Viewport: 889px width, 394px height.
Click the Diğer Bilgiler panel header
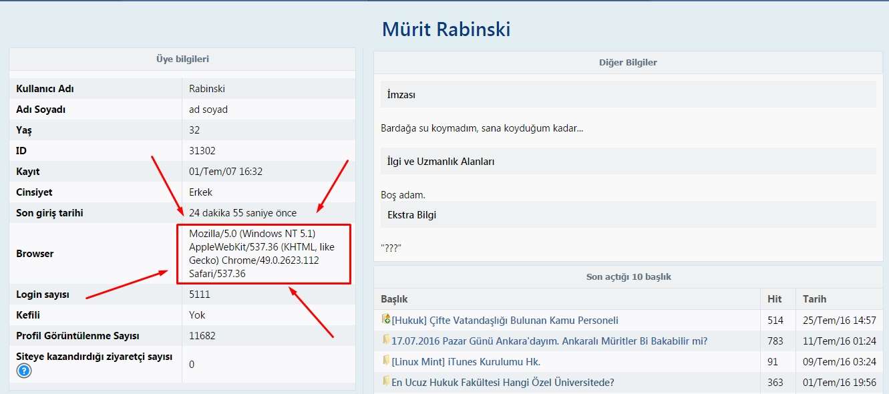coord(628,63)
